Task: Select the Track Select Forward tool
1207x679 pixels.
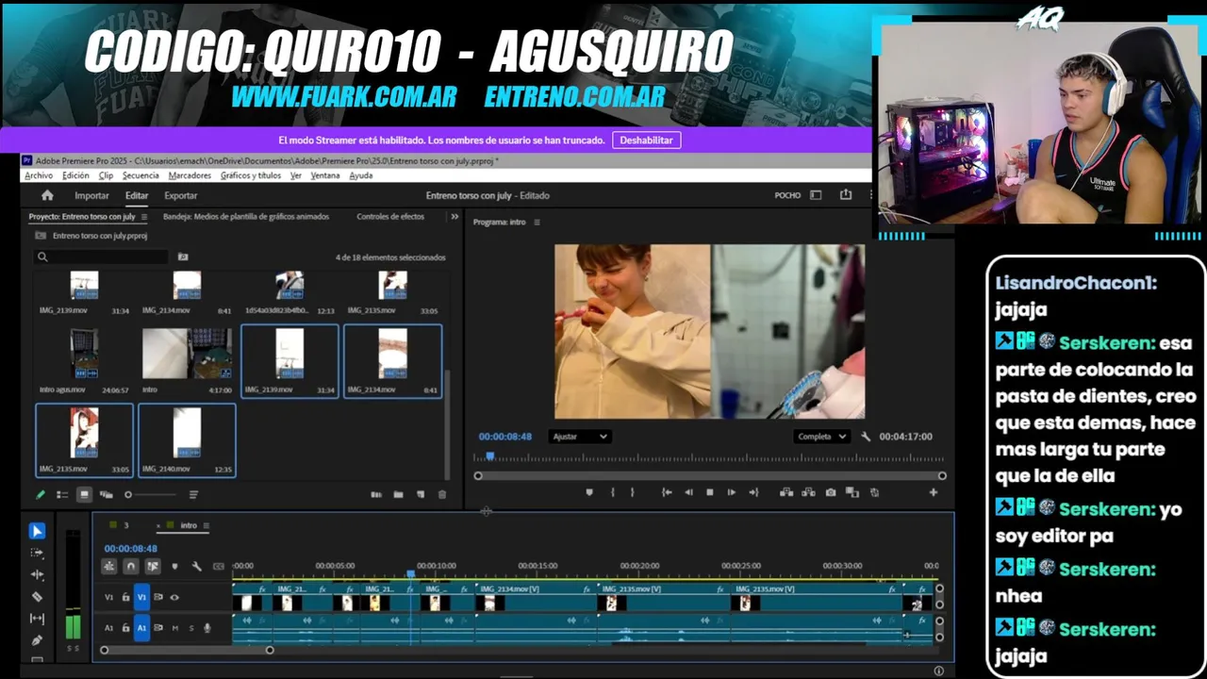Action: [x=37, y=553]
